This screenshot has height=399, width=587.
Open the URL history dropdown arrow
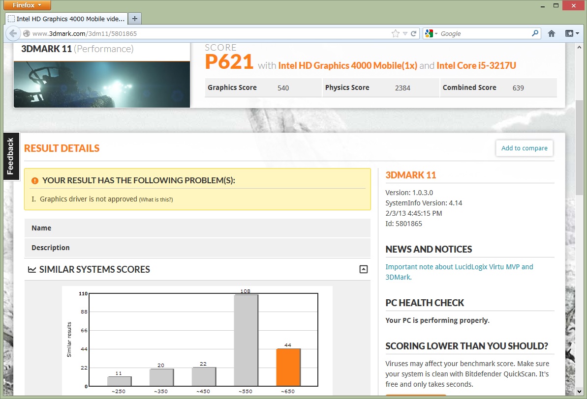click(x=405, y=33)
